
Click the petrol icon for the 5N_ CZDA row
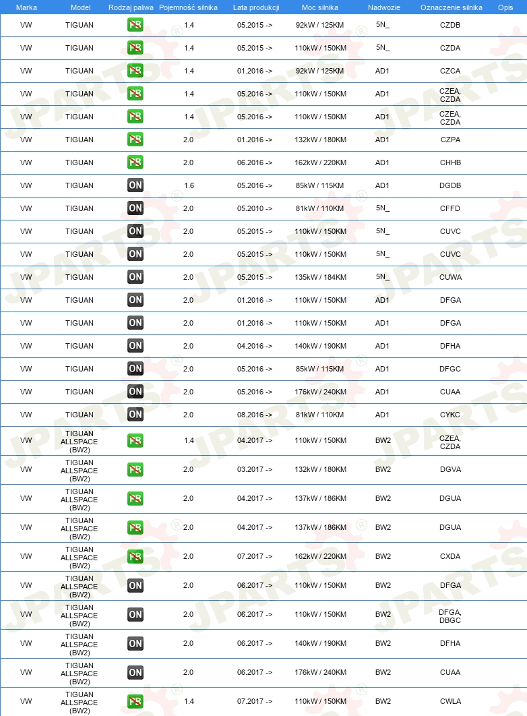click(135, 47)
